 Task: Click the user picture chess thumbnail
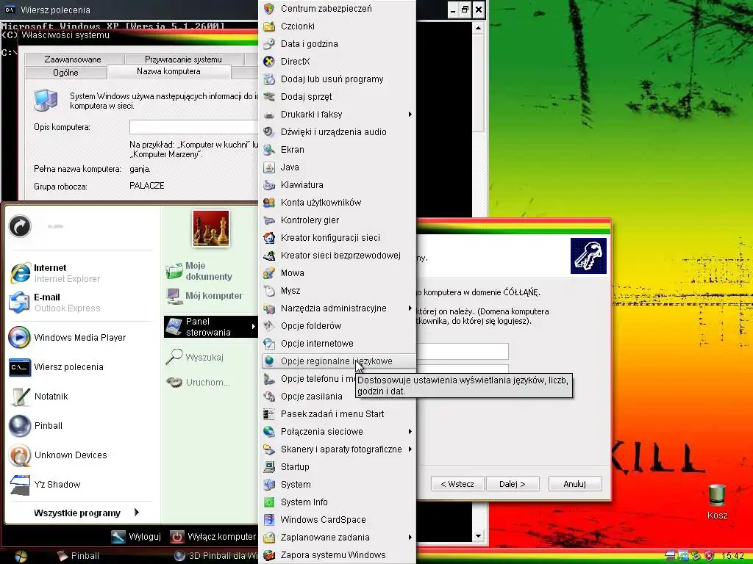[x=211, y=228]
